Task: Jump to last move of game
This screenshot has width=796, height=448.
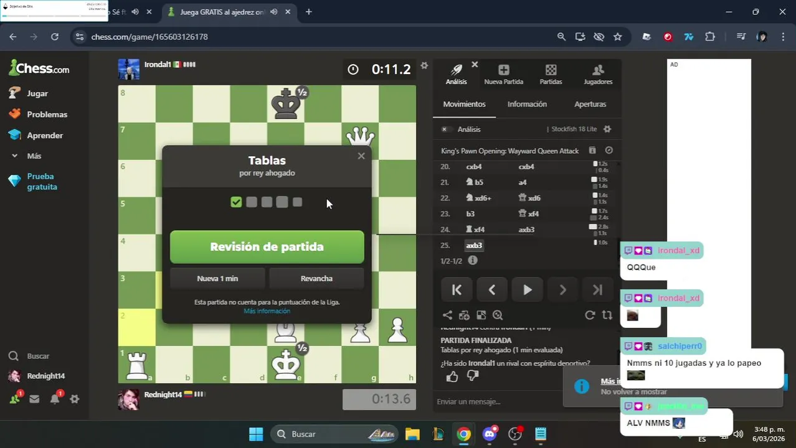Action: (598, 289)
